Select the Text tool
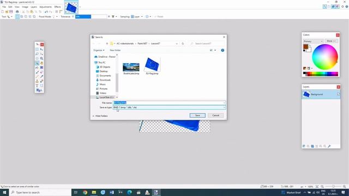 (37, 85)
